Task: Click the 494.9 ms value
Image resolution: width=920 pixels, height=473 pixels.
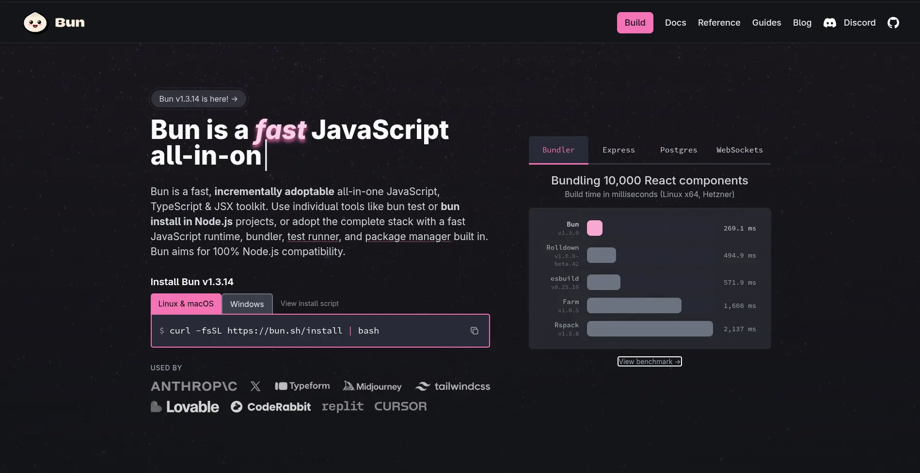Action: (x=740, y=256)
